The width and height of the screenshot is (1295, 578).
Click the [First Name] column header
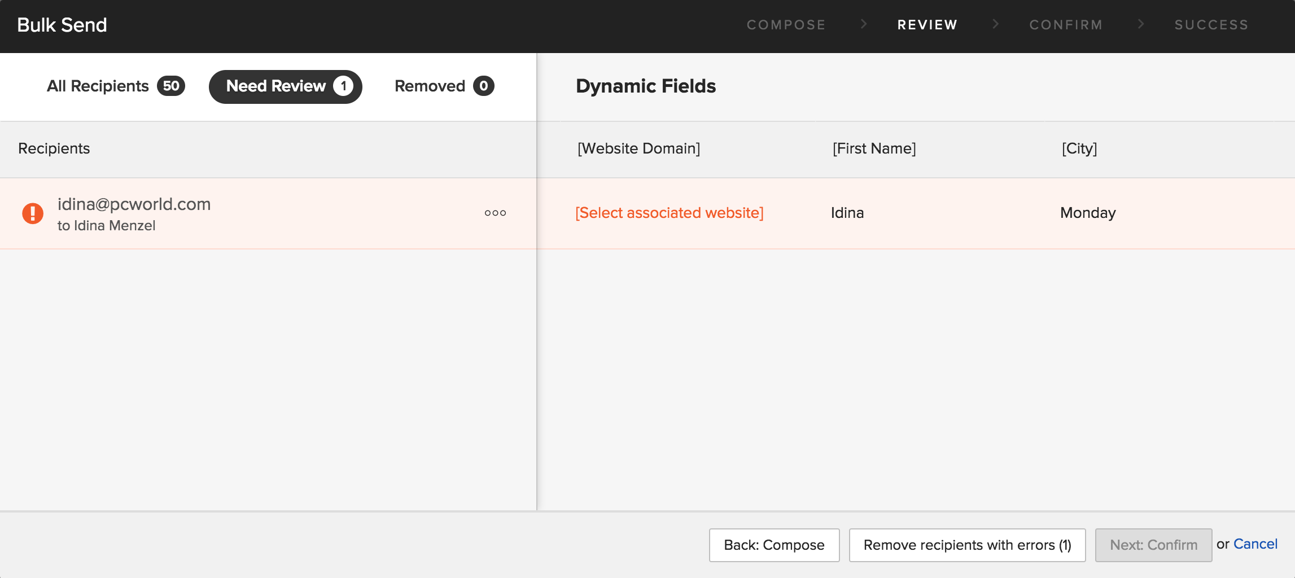pos(874,148)
